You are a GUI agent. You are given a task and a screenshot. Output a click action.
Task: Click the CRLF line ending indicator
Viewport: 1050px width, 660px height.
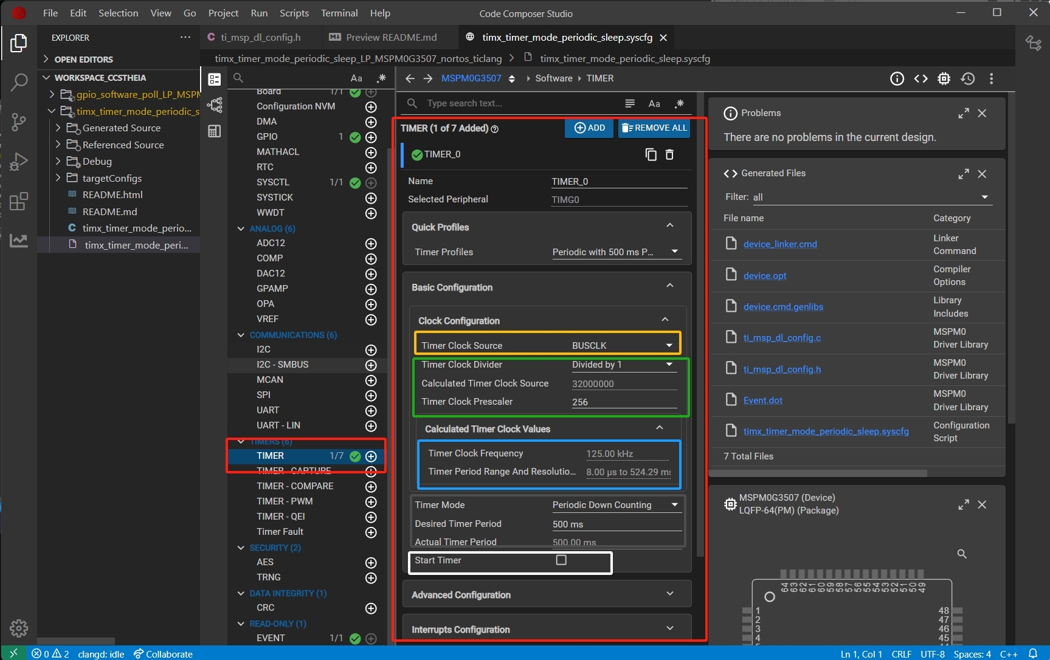[901, 654]
